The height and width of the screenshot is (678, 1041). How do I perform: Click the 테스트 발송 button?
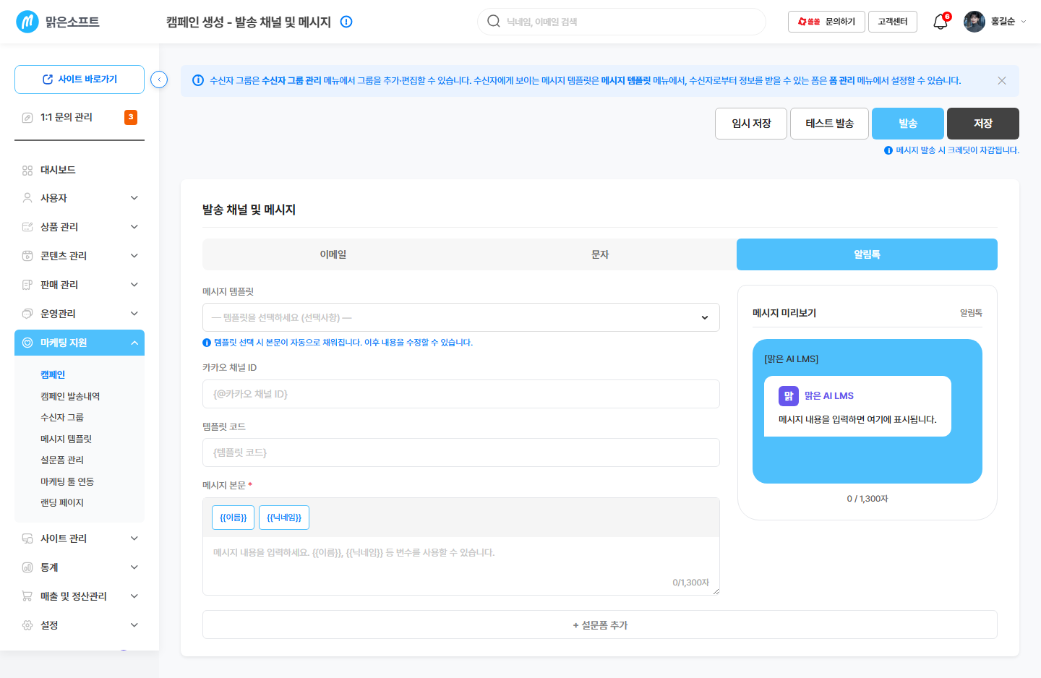(x=830, y=124)
